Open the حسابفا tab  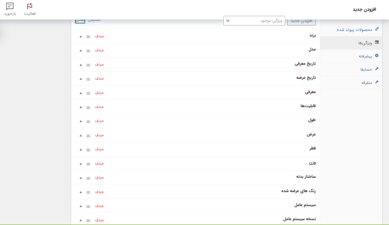pyautogui.click(x=351, y=69)
